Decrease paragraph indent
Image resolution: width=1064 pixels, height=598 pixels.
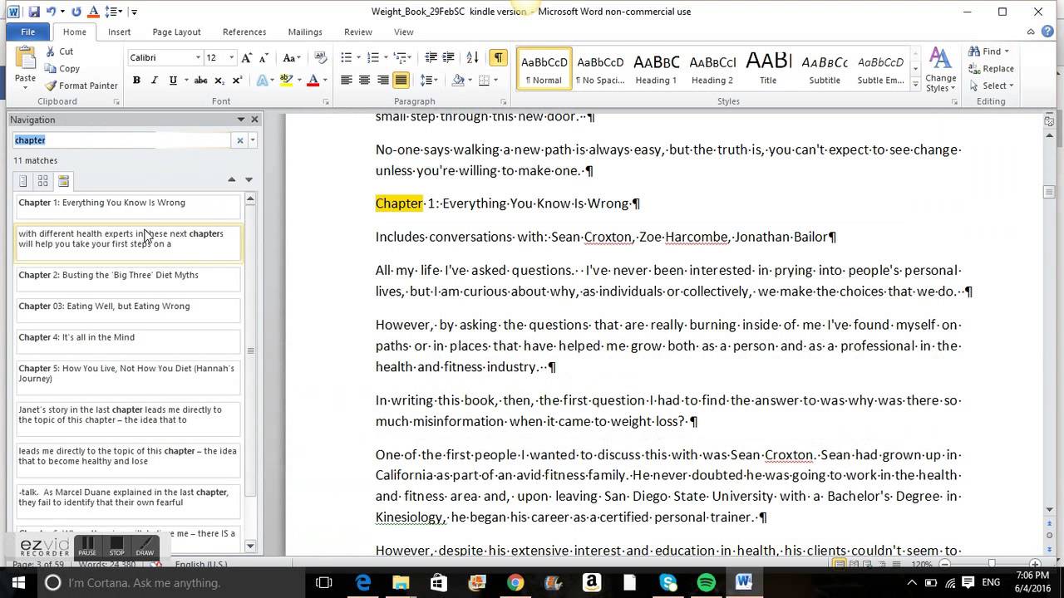[431, 57]
